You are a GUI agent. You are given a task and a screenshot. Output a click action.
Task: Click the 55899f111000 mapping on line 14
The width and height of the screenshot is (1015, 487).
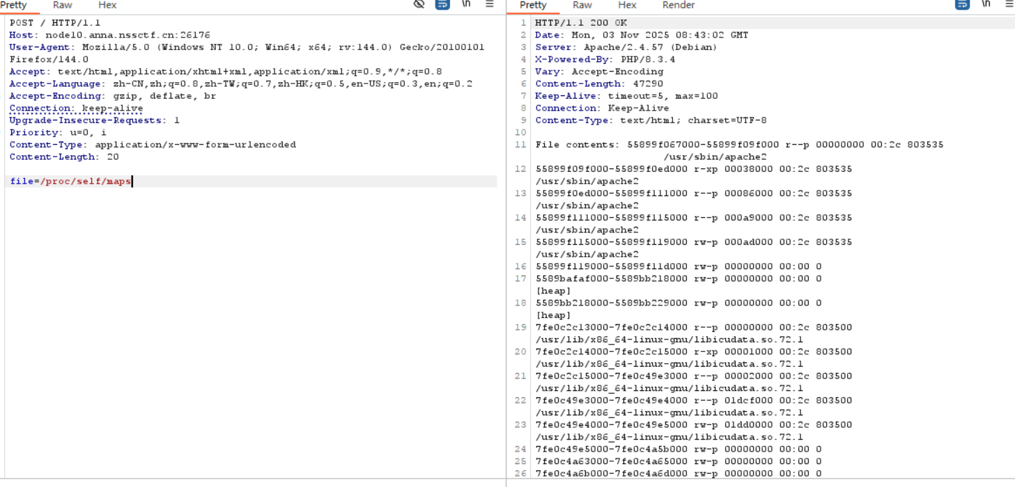click(694, 218)
